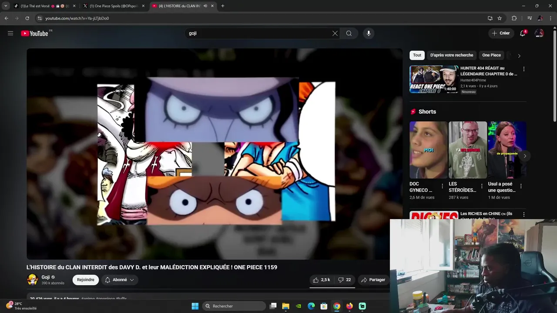
Task: View site information icon in address bar
Action: pyautogui.click(x=40, y=18)
